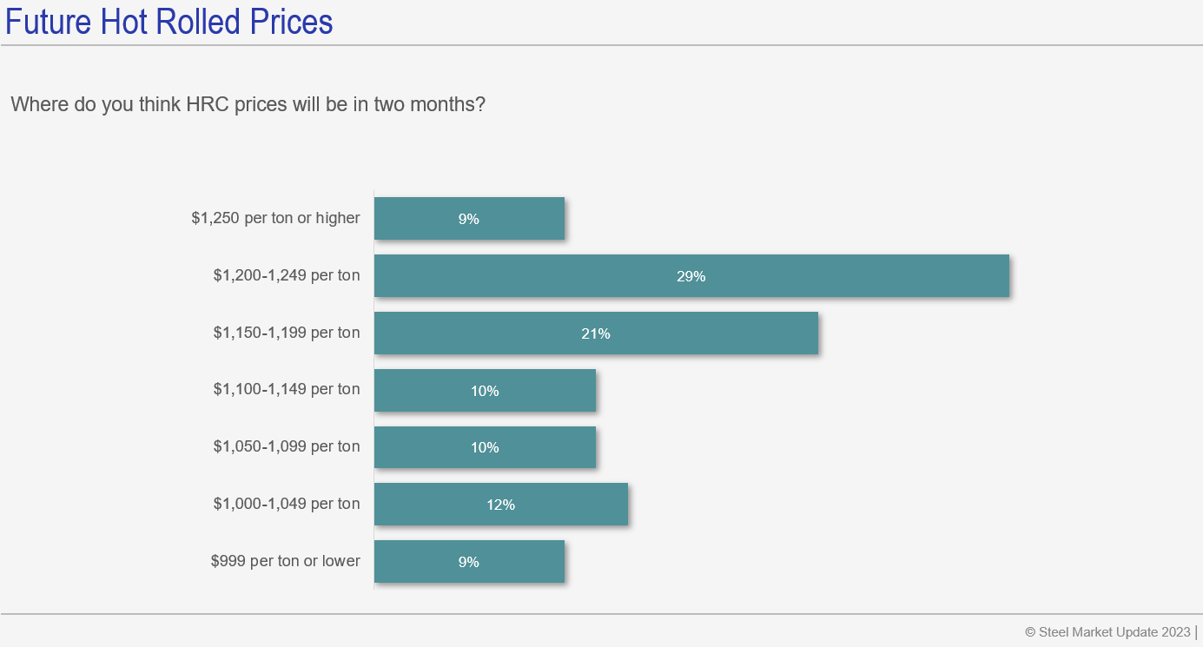Click the 12% data label
This screenshot has height=647, width=1203.
(501, 505)
